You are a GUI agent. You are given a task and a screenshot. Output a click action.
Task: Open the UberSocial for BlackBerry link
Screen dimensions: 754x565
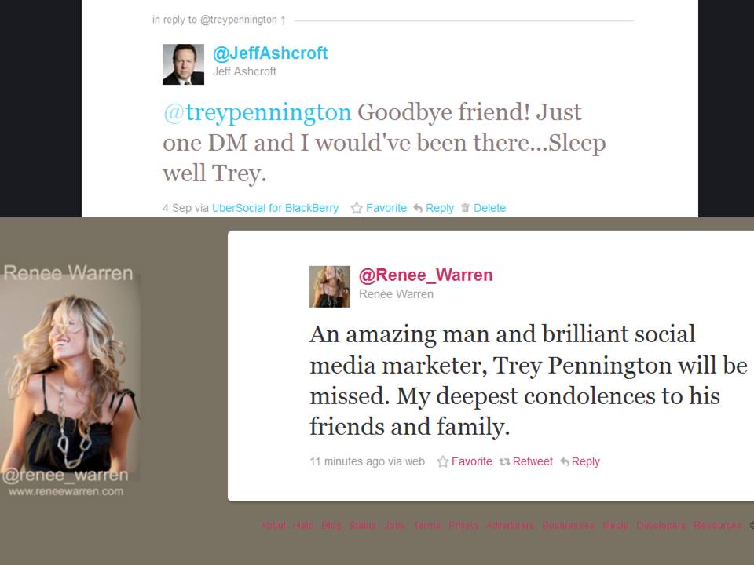coord(275,208)
